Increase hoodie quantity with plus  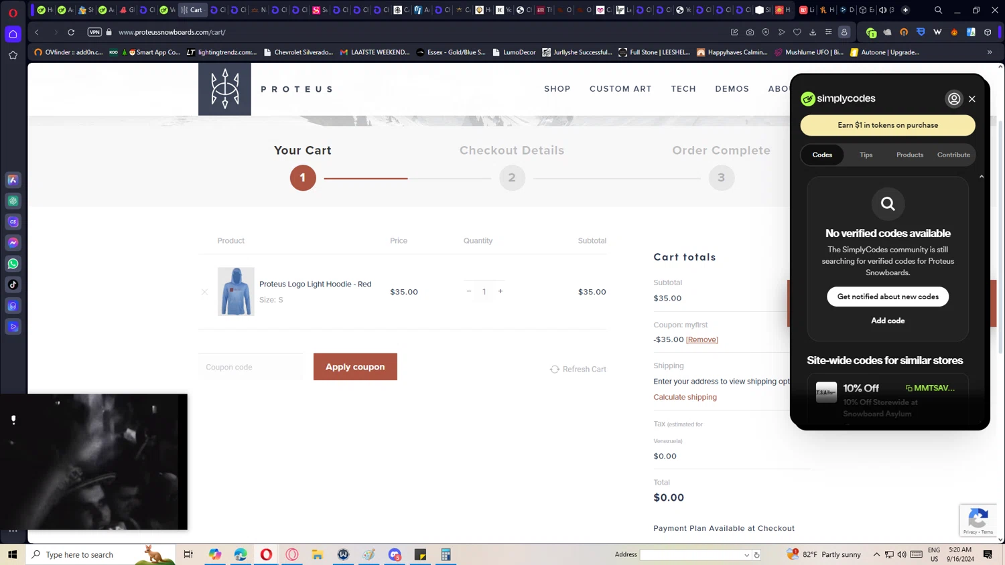click(500, 291)
